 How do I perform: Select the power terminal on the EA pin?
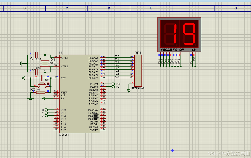[44, 98]
